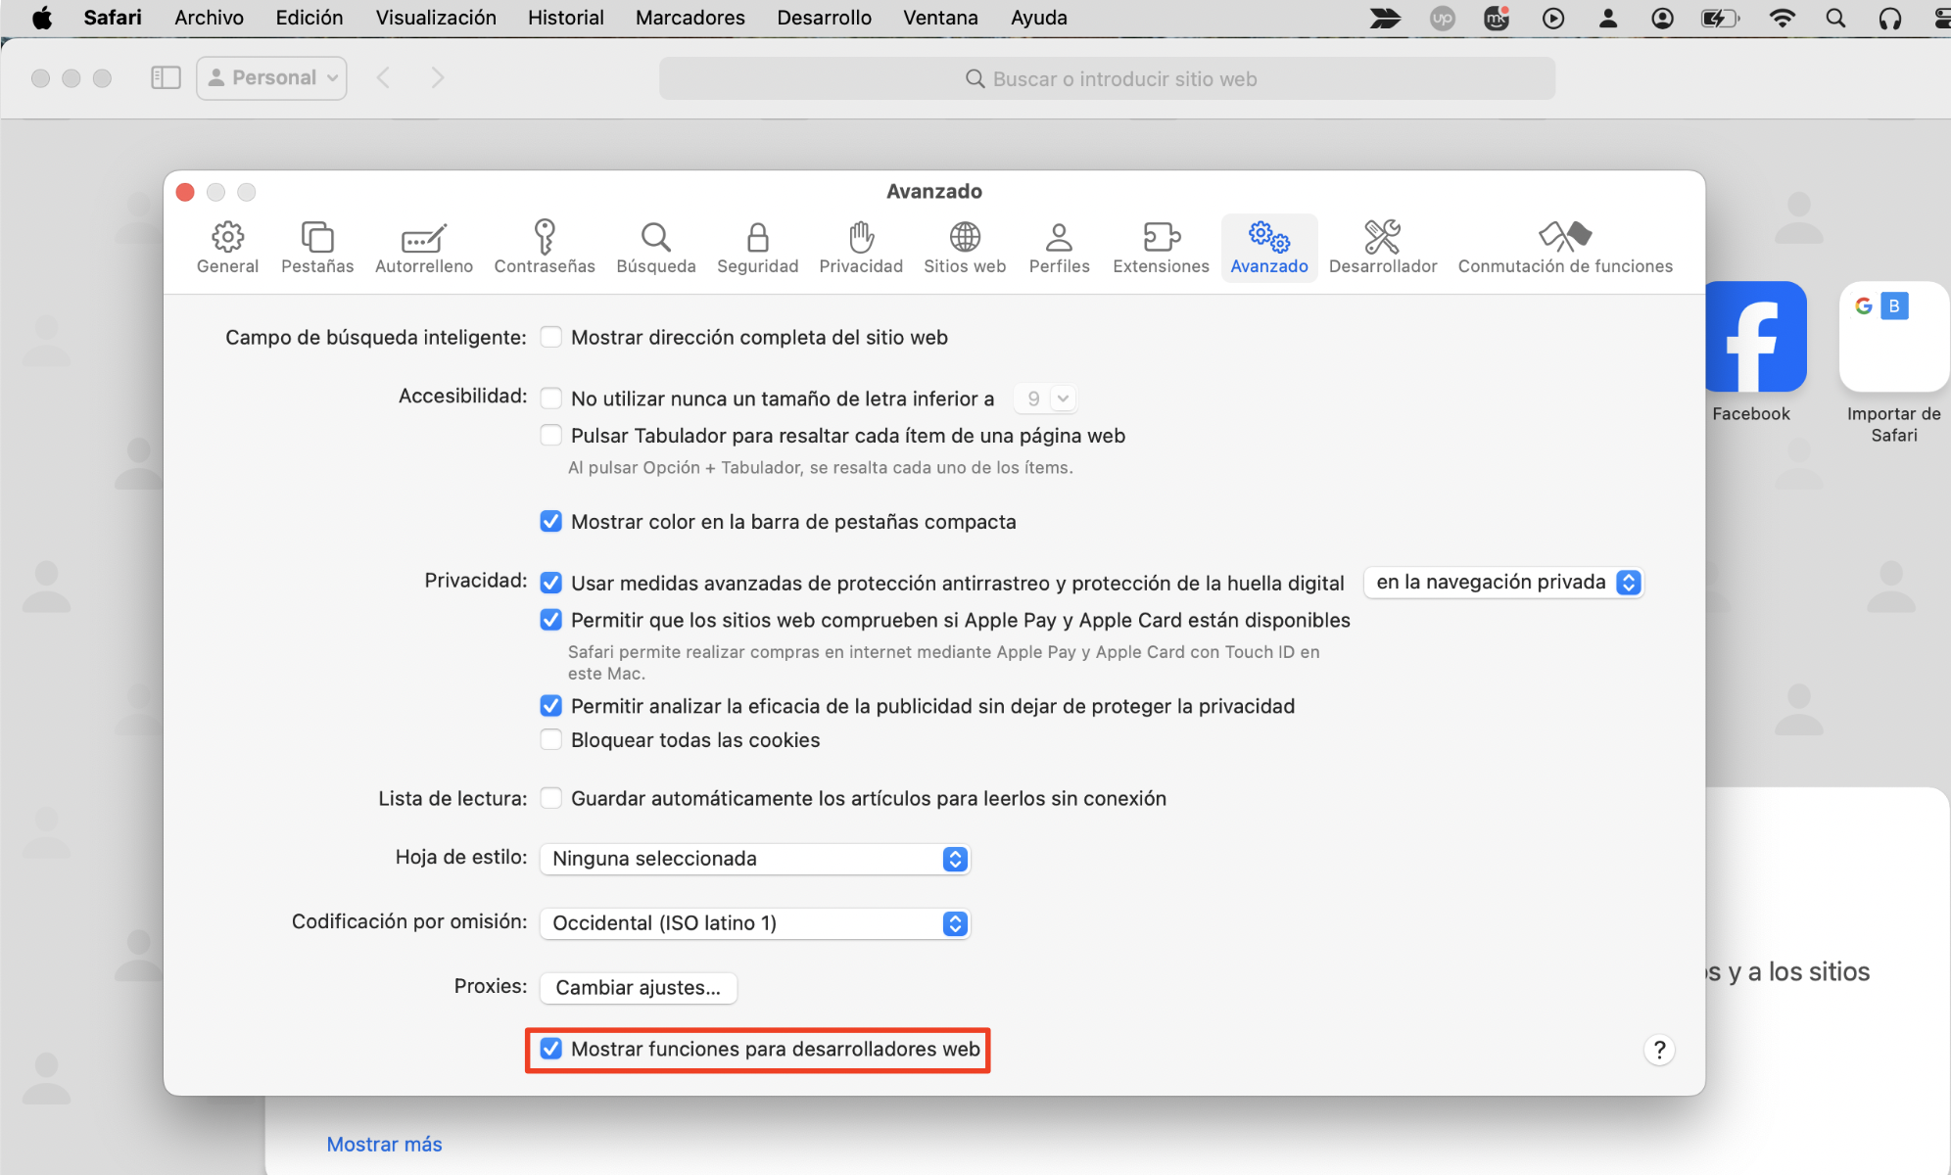Screen dimensions: 1951x1175
Task: Enable minimum font size checkbox
Action: click(x=551, y=398)
